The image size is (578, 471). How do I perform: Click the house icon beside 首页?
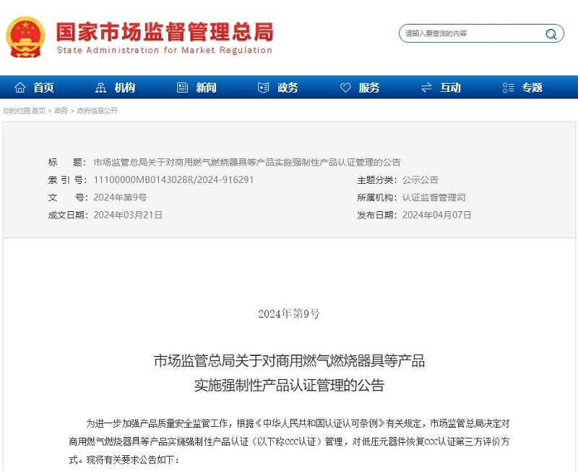click(20, 88)
